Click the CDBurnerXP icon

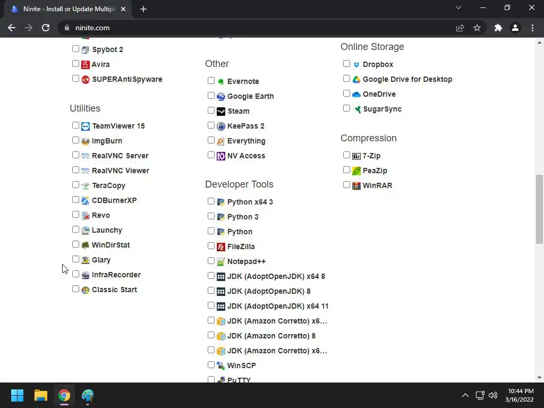coord(86,200)
